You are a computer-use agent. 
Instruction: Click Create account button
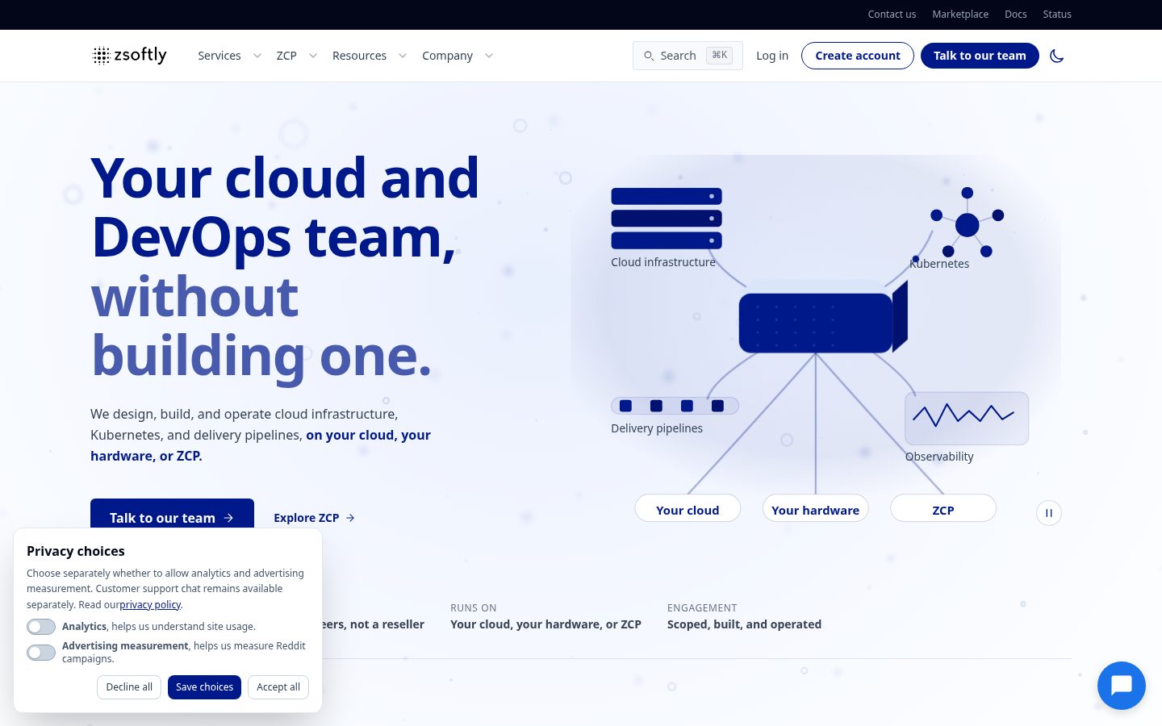click(x=858, y=56)
